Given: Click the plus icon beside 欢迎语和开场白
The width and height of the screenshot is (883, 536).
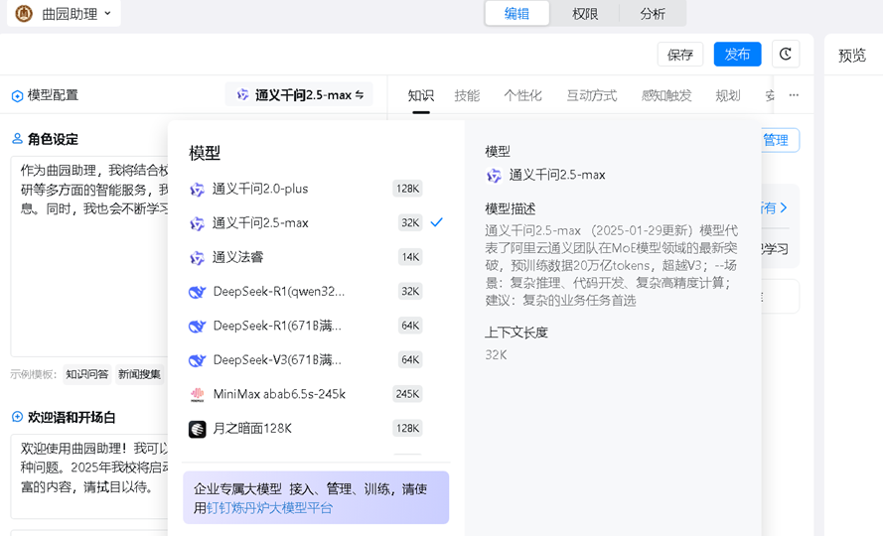Looking at the screenshot, I should [x=17, y=418].
